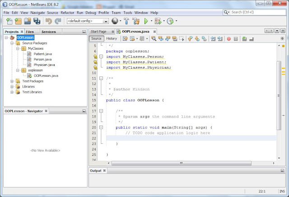This screenshot has width=289, height=197.
Task: Minimize the Projects panel
Action: coord(84,32)
